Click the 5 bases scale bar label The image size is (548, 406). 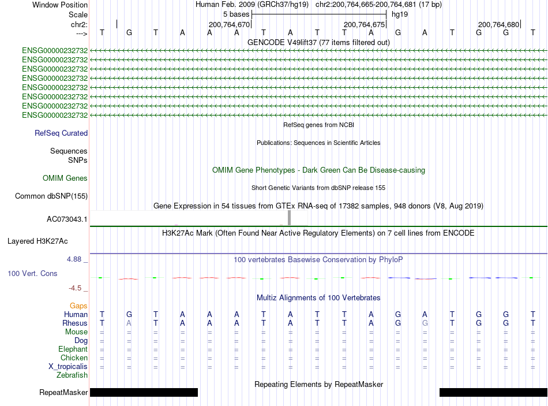[x=237, y=14]
